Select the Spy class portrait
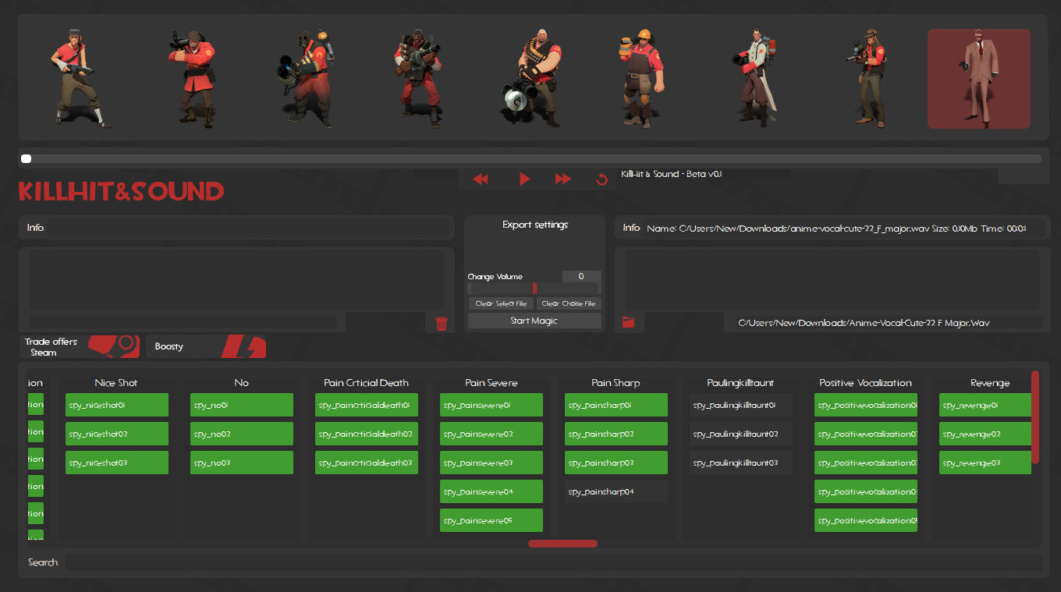The width and height of the screenshot is (1061, 592). [x=978, y=78]
